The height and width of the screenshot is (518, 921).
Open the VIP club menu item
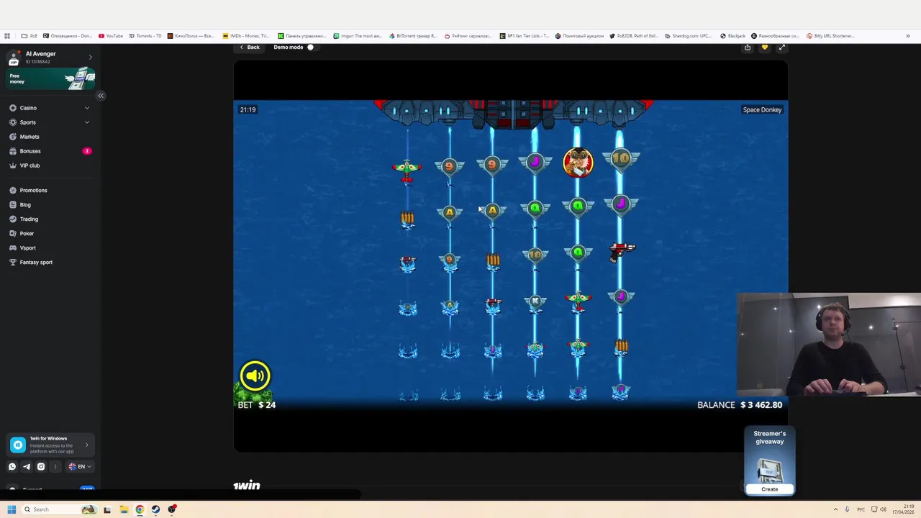(30, 165)
